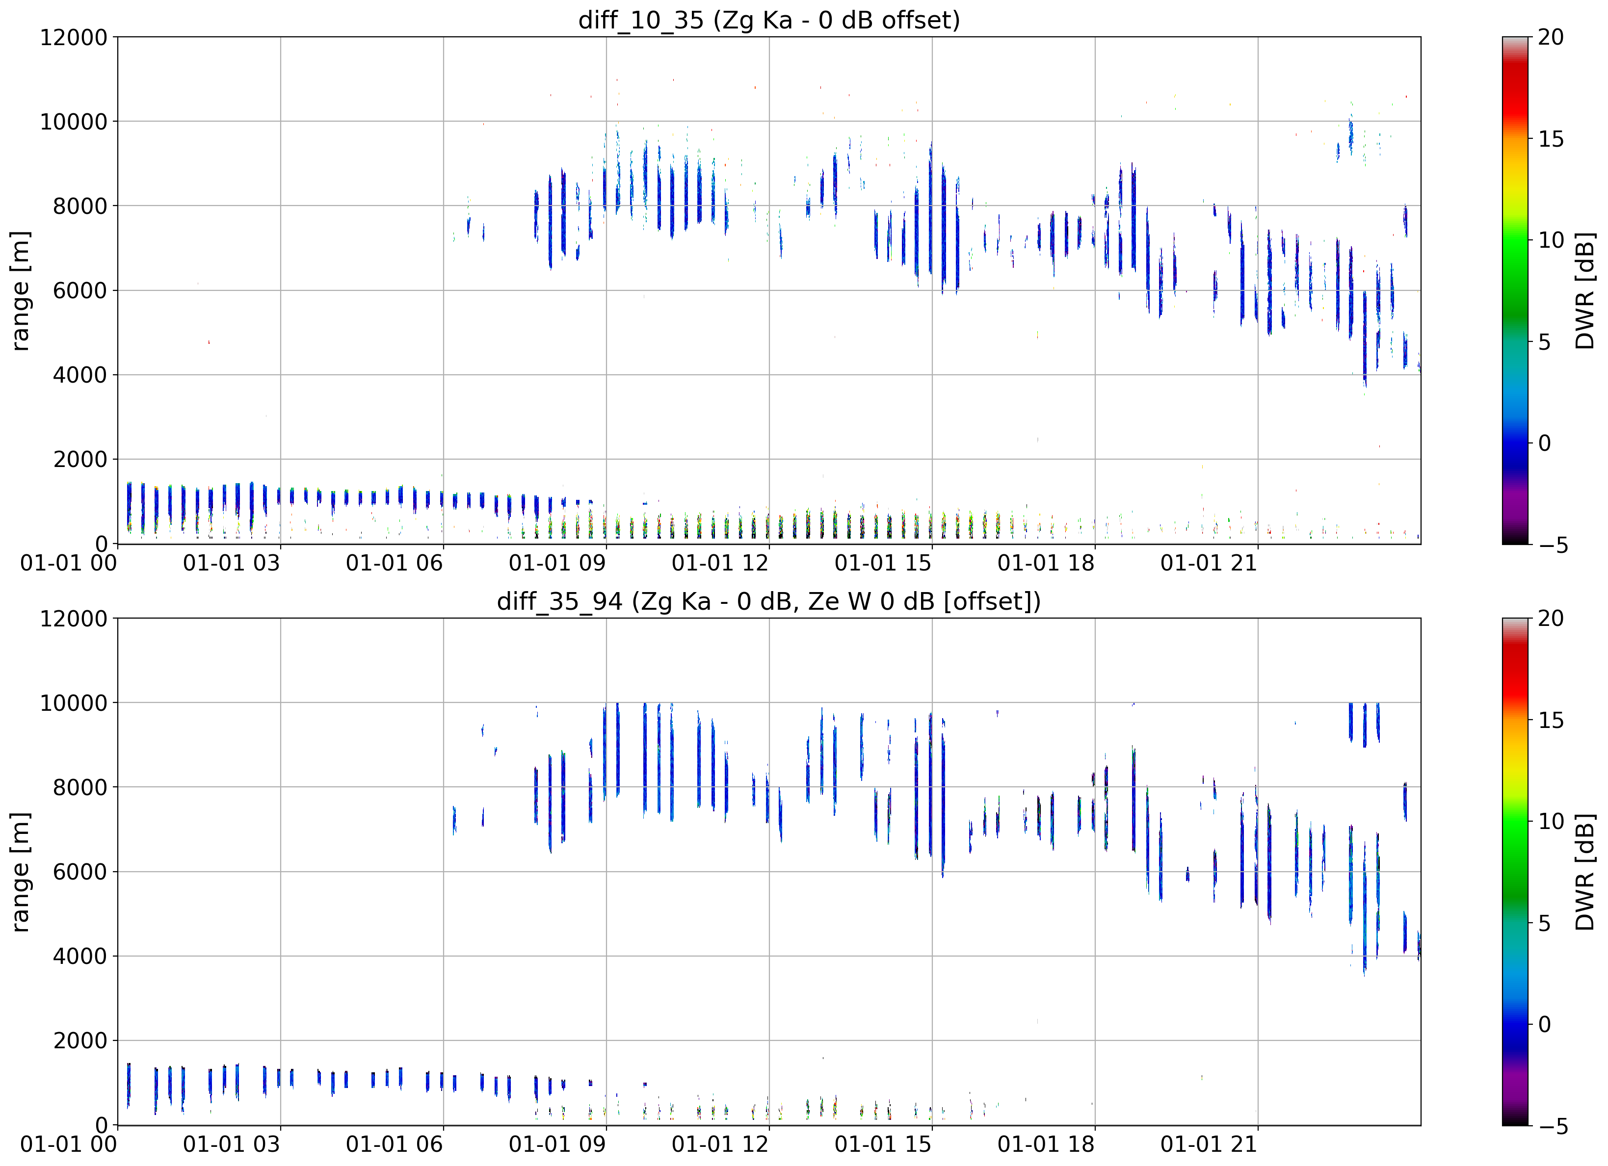Click the bottom plot 'range [m]' axis label

20,872
